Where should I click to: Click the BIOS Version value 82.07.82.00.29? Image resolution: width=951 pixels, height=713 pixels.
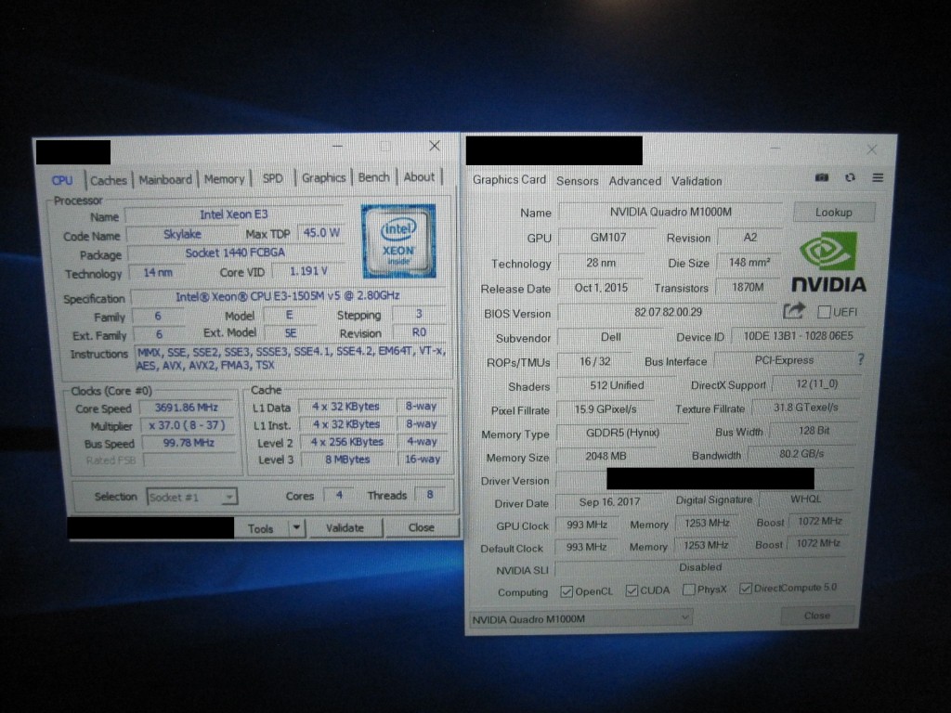[668, 312]
